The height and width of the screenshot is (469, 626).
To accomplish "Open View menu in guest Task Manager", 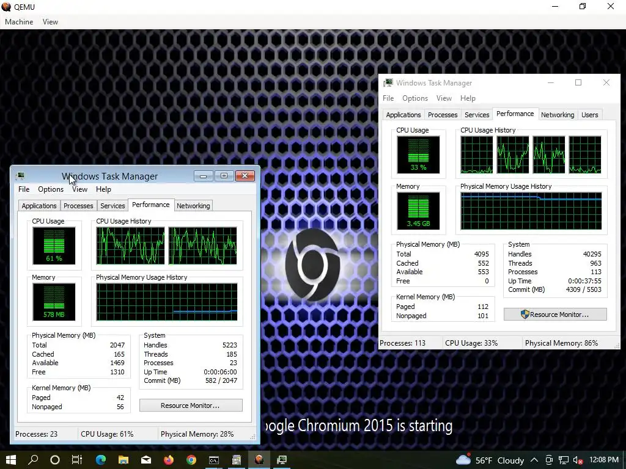I will 79,189.
